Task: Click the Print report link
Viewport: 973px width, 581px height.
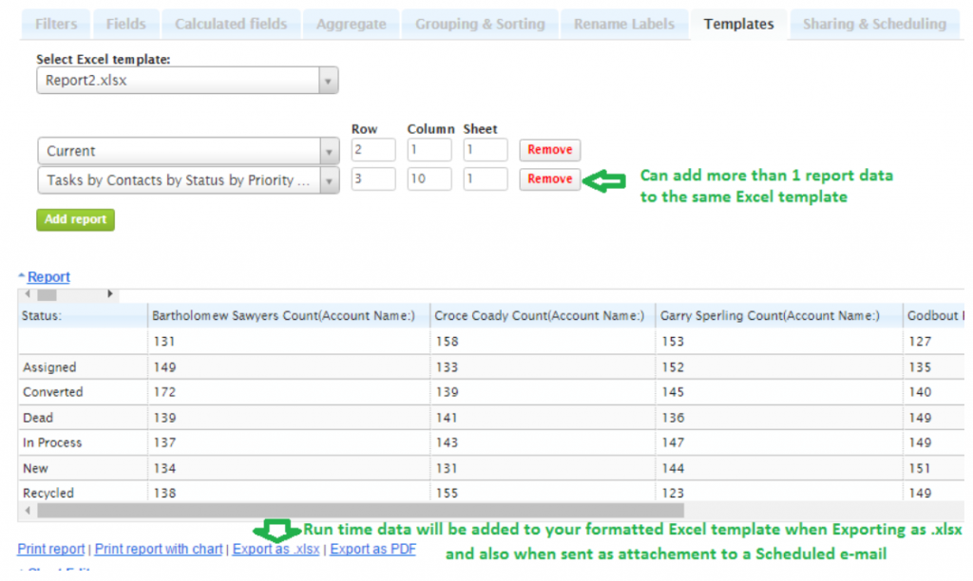Action: pos(50,549)
